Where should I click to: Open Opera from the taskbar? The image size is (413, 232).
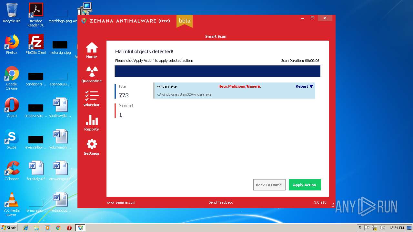(69, 228)
